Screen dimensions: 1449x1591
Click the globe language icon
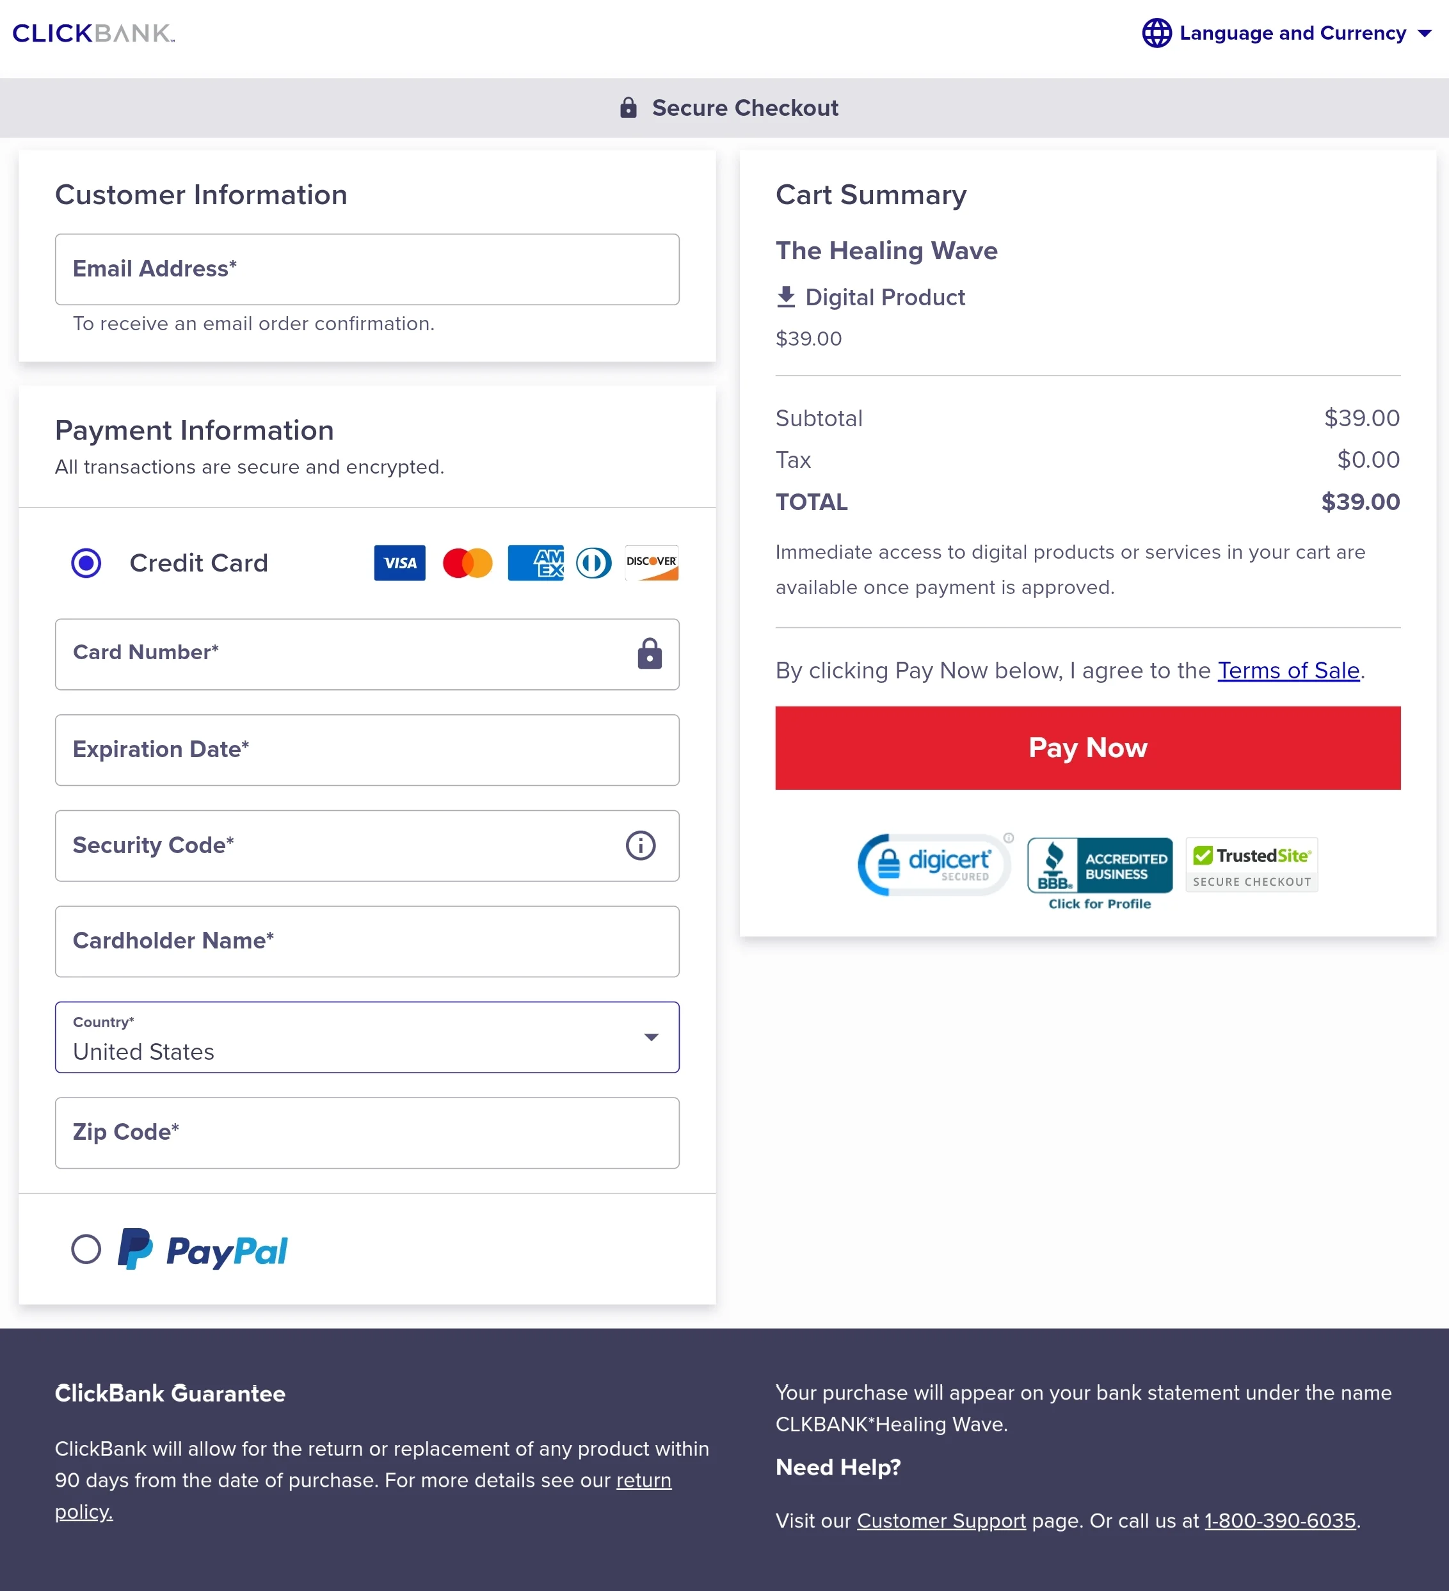click(1157, 33)
